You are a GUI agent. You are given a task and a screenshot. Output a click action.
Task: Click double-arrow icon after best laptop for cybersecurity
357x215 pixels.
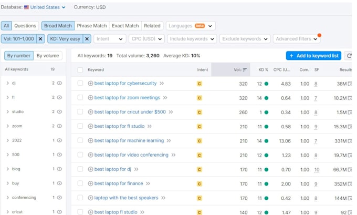pos(162,84)
